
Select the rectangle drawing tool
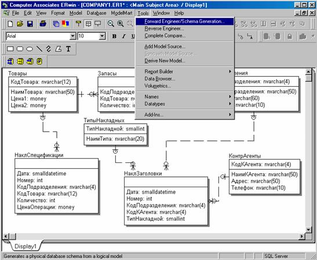(10, 49)
